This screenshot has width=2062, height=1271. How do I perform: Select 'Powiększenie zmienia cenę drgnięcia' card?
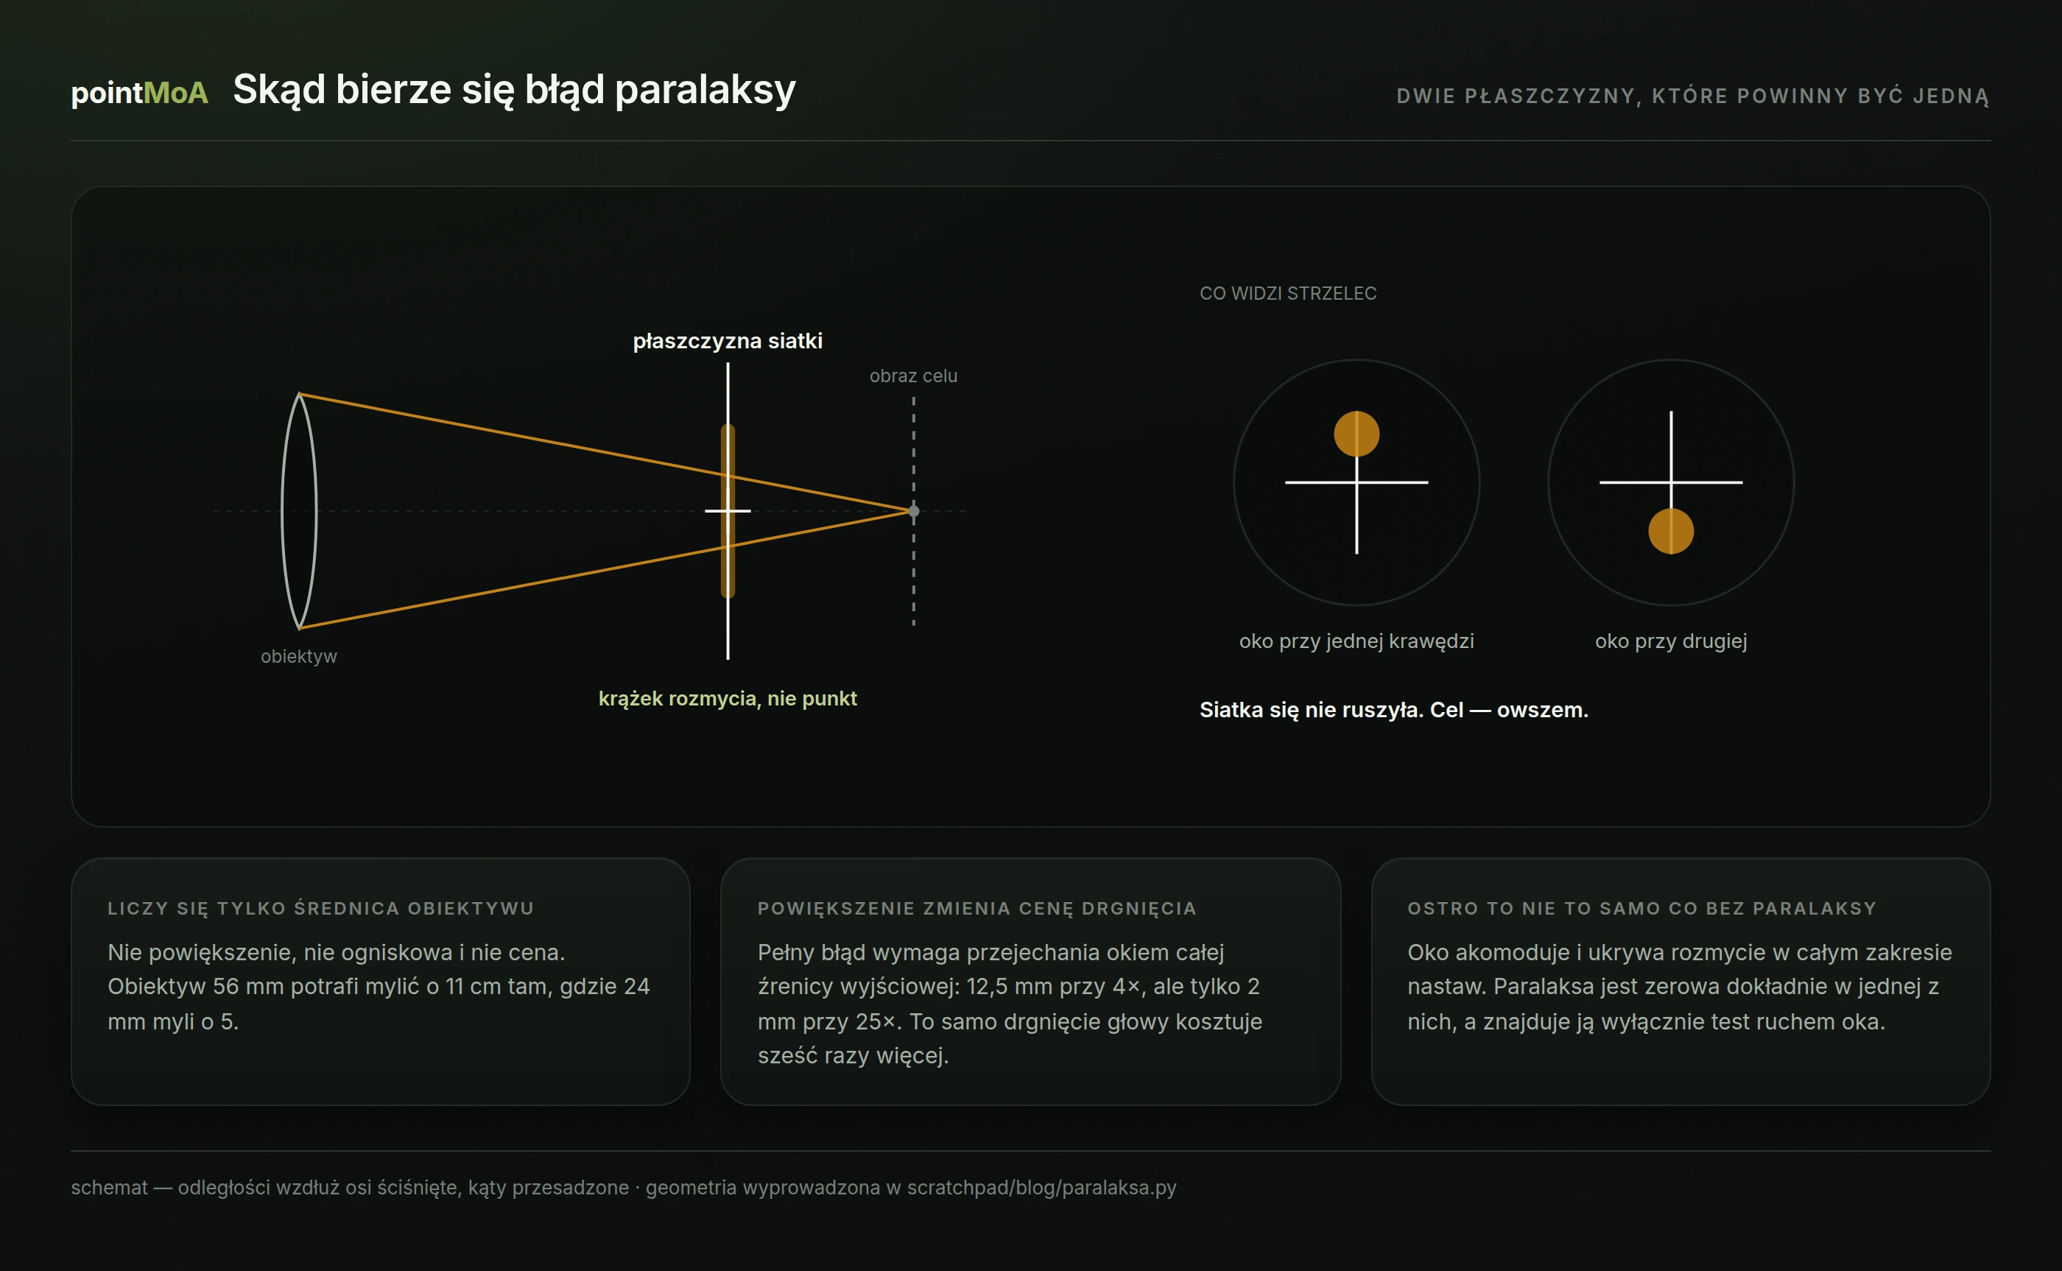pyautogui.click(x=1030, y=981)
